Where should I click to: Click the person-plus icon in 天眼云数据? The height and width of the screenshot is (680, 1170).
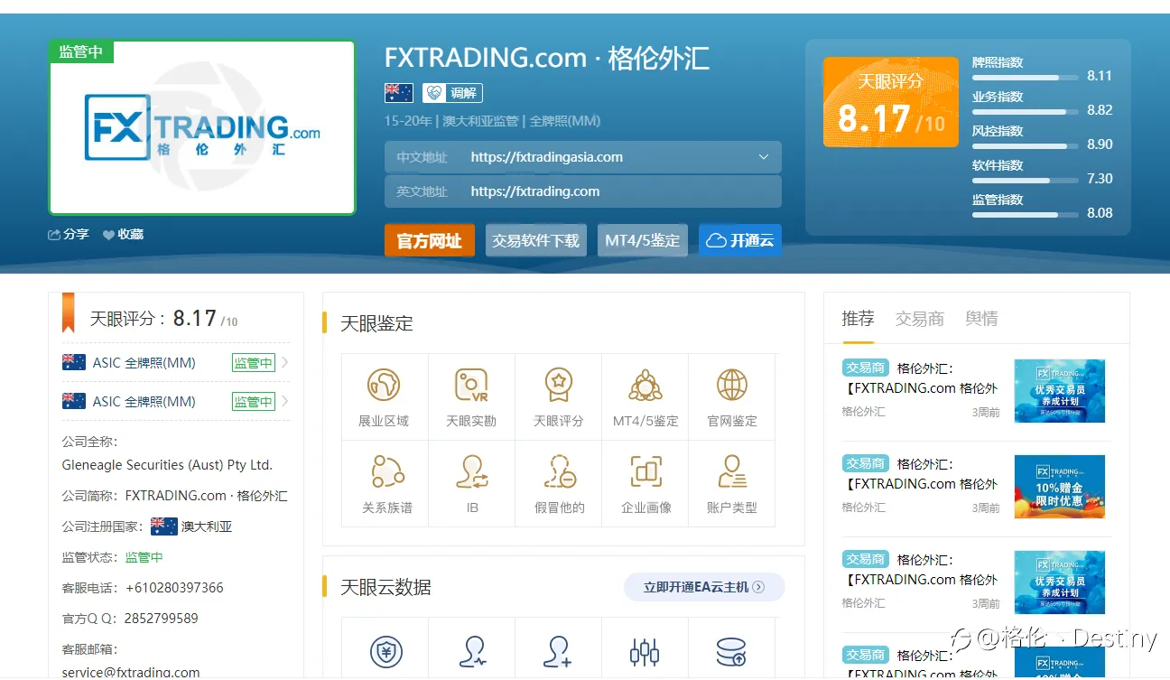click(x=558, y=651)
